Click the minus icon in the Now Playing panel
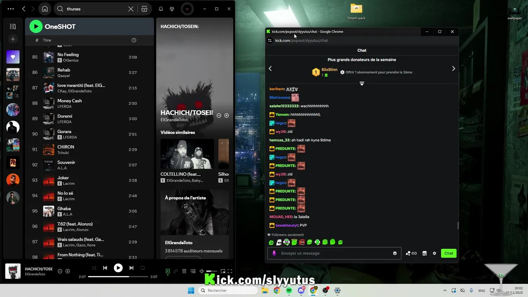Screen dimensions: 528x297 point(219,115)
